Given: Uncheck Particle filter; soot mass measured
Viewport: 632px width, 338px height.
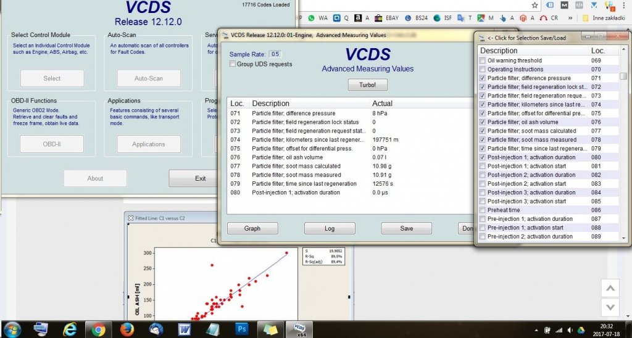Looking at the screenshot, I should (483, 140).
